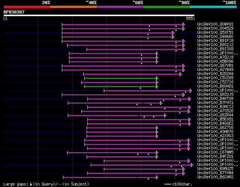Select the UniRef100_C5Z7I6 label

click(x=215, y=82)
